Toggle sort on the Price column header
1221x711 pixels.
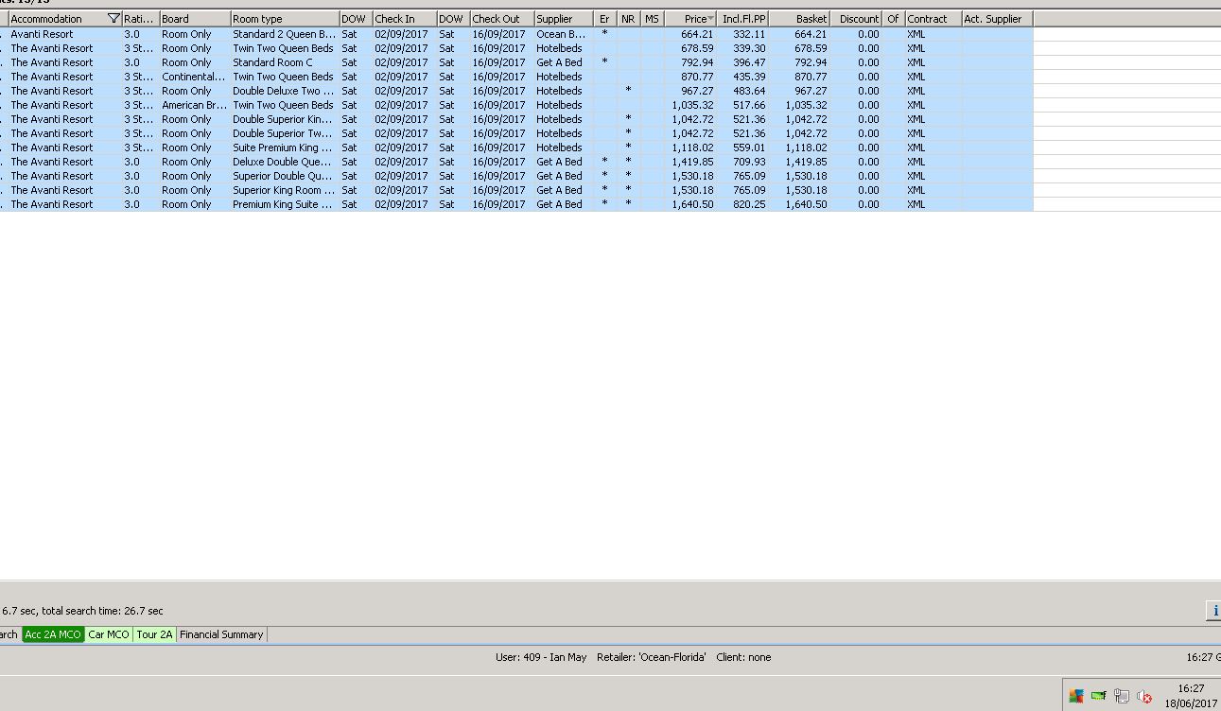coord(690,19)
